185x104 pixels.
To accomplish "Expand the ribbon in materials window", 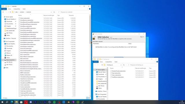I will pyautogui.click(x=88, y=9).
